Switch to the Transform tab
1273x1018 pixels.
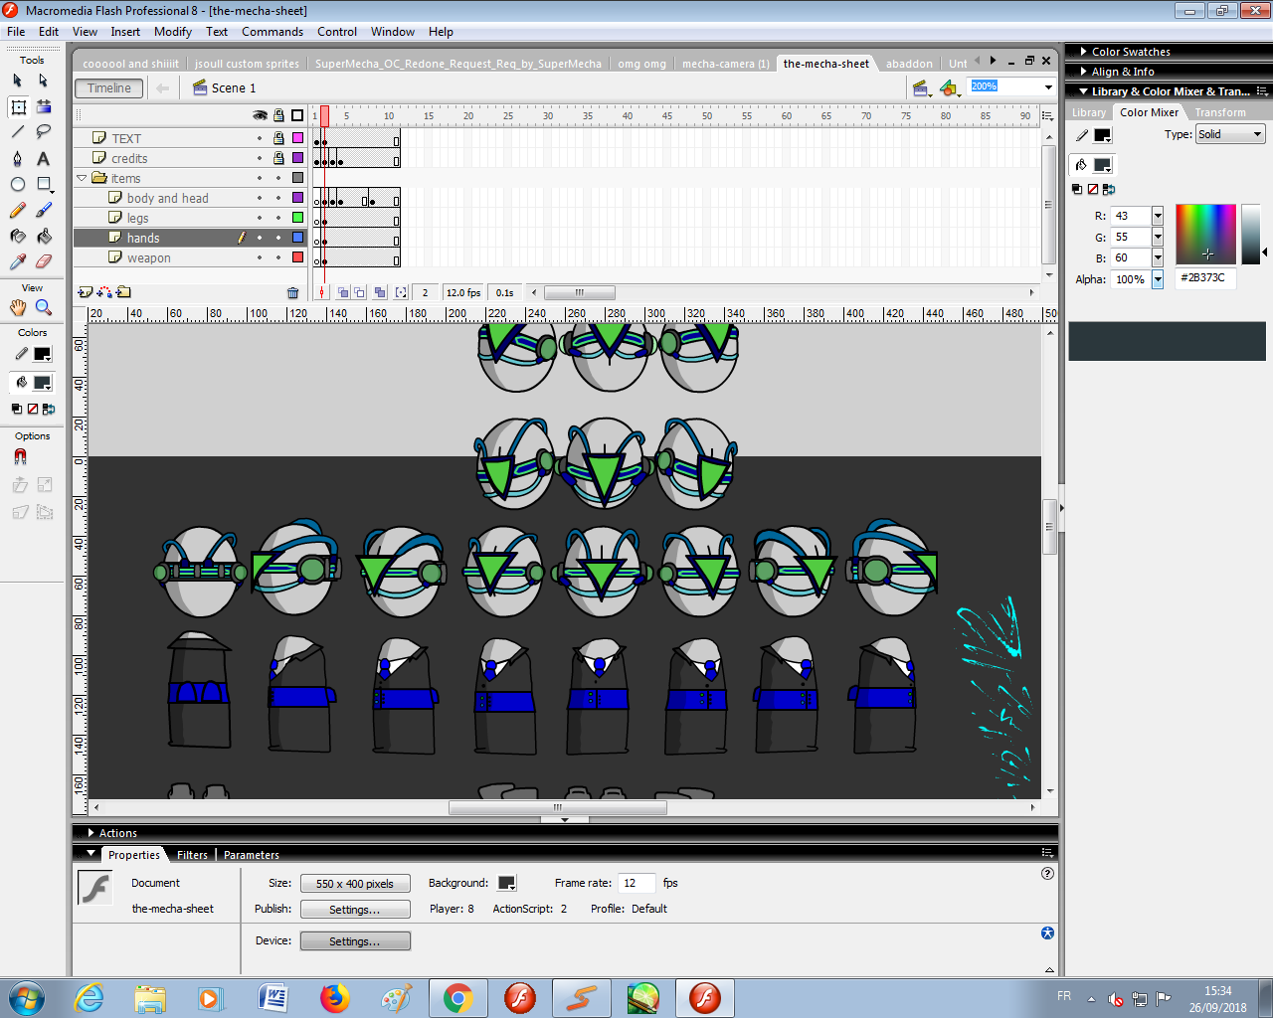tap(1220, 112)
